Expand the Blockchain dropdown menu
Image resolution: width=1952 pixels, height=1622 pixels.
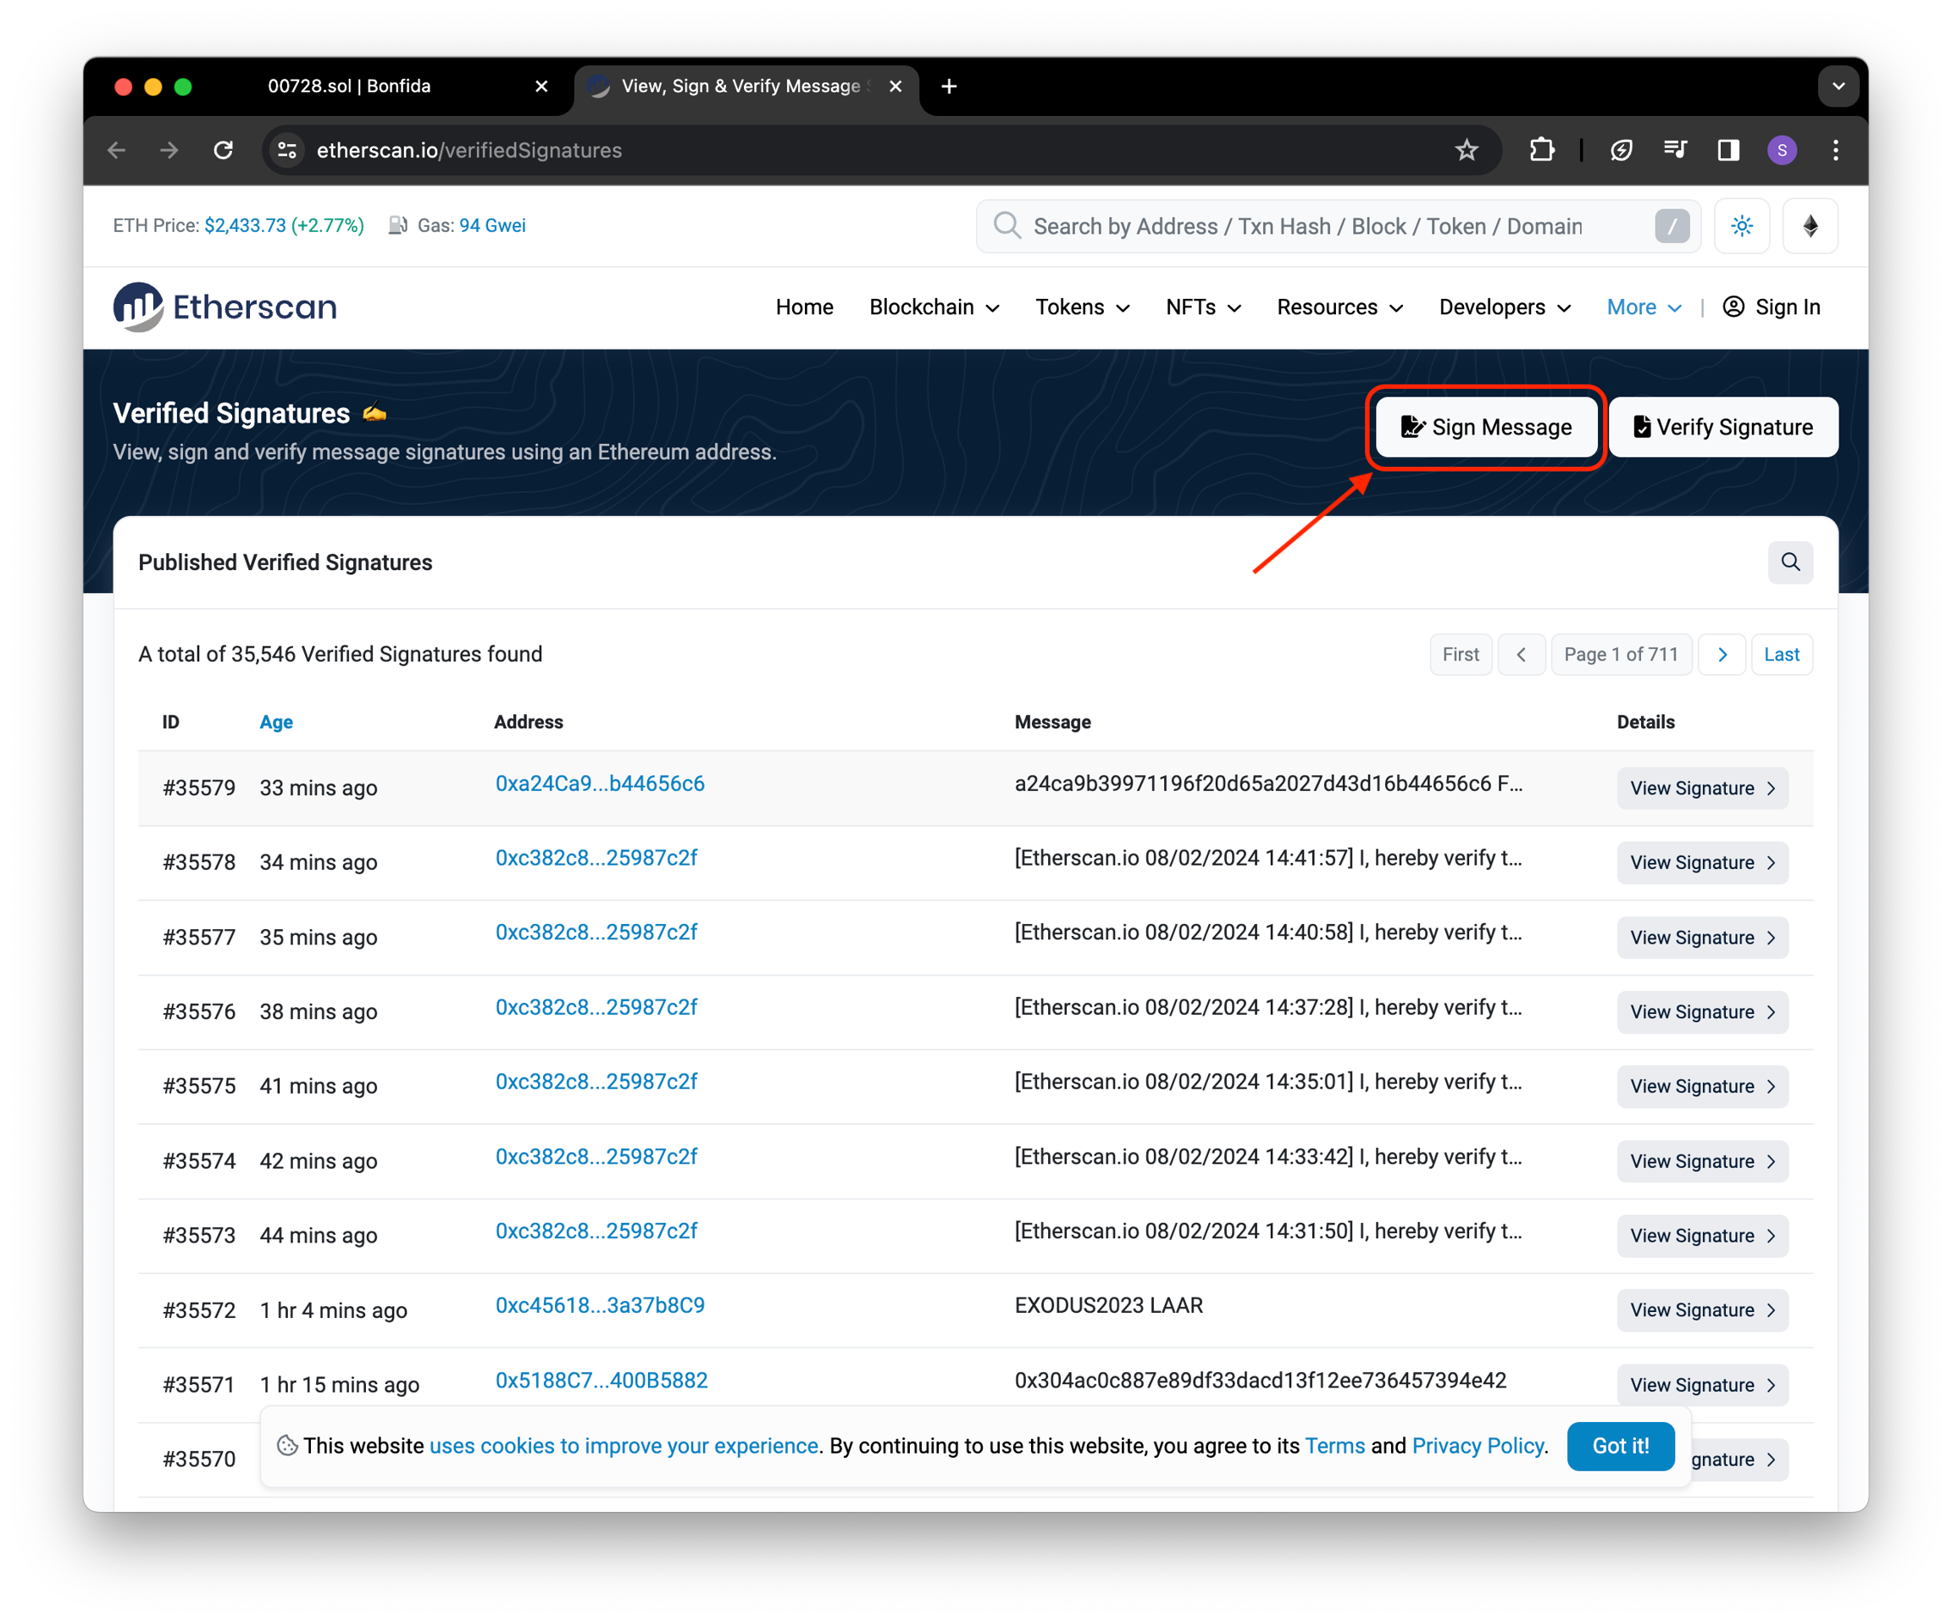point(934,307)
